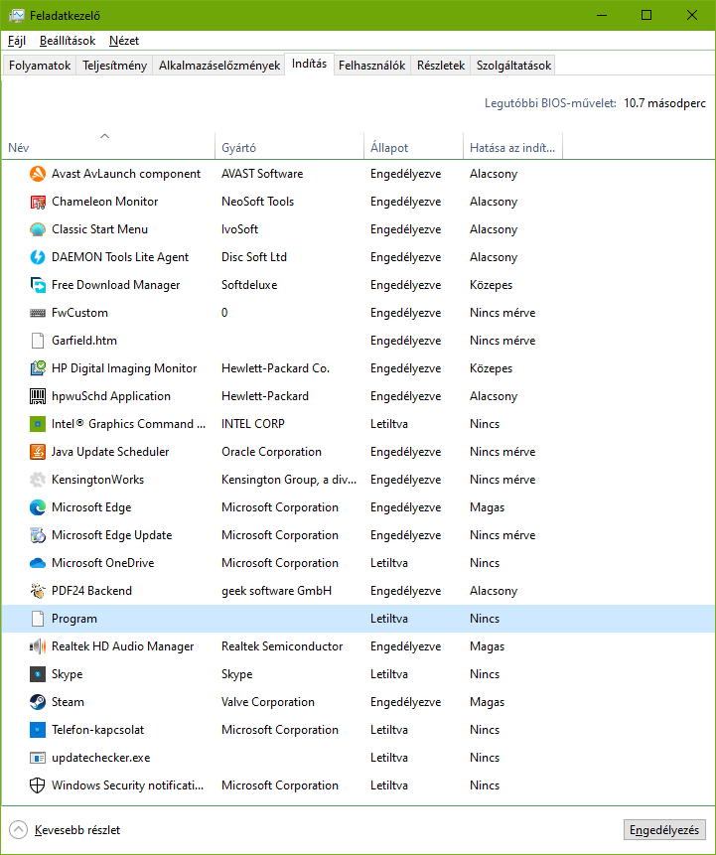The height and width of the screenshot is (855, 716).
Task: Click the Program blank file icon
Action: click(38, 619)
